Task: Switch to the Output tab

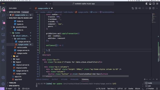Action: click(55, 79)
